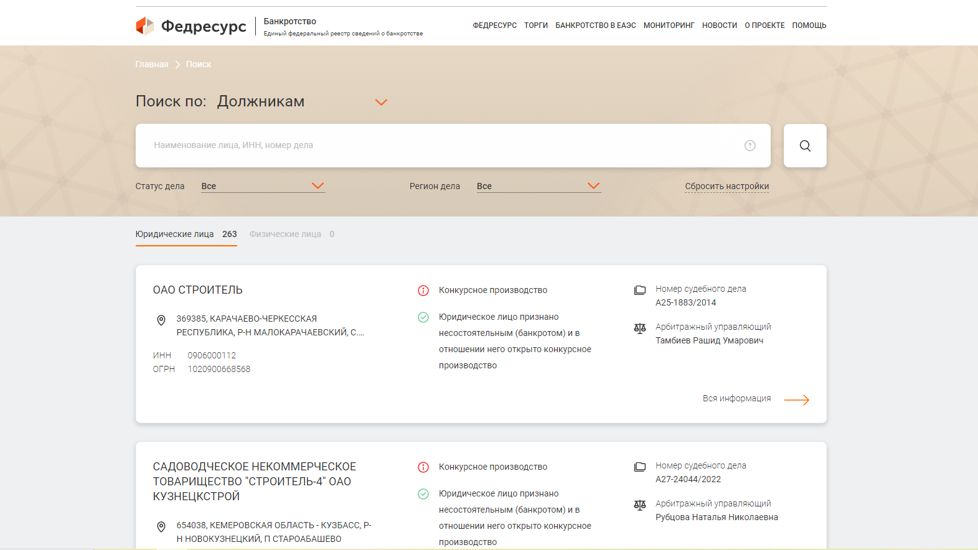Click address 369385, КАРАЧАЕВО-ЧЕРКЕССКАЯ
This screenshot has width=978, height=550.
point(270,326)
